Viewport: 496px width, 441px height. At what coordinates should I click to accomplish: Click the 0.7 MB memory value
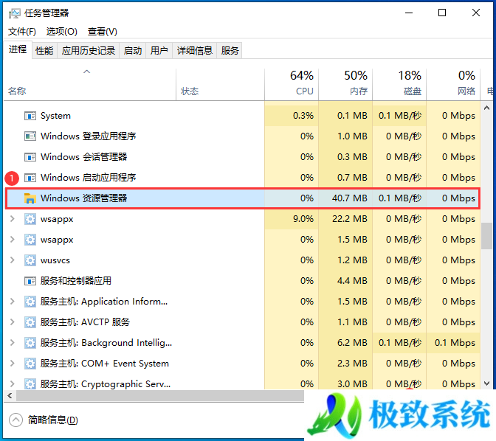[352, 178]
